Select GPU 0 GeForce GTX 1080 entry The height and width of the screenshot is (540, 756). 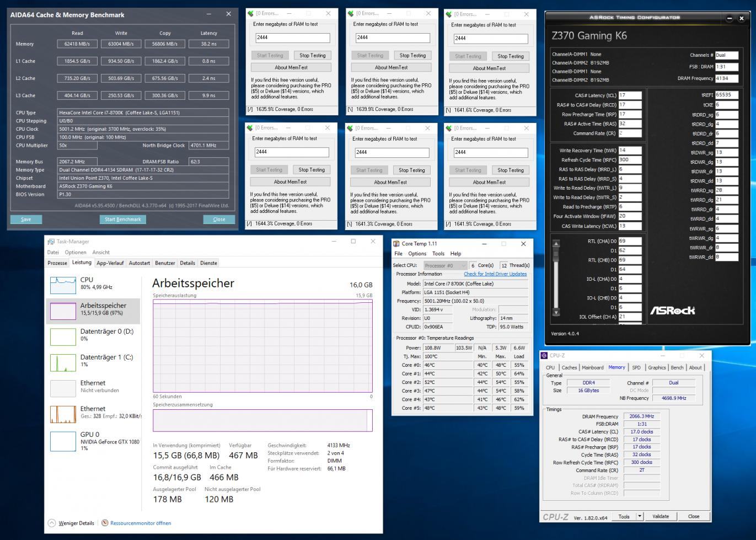coord(93,441)
